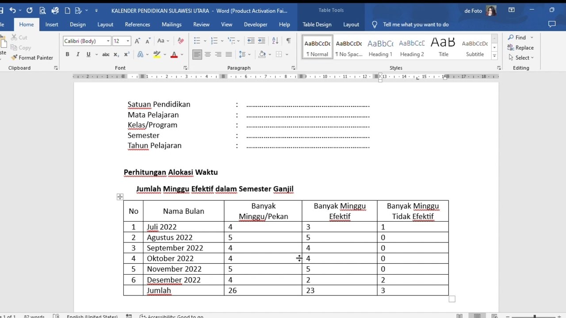Click the Sort icon in Paragraph group
Viewport: 566px width, 318px height.
pos(275,41)
